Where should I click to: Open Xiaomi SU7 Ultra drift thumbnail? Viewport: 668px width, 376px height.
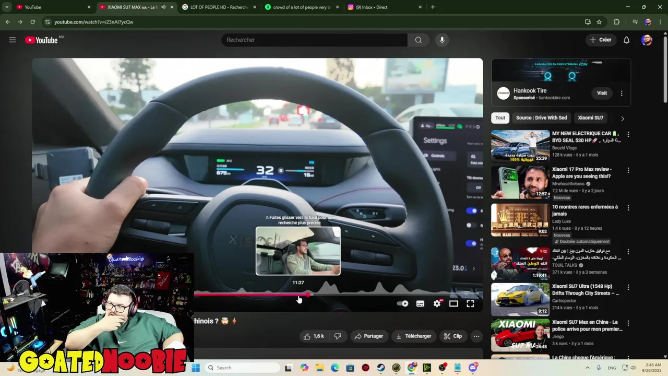click(x=520, y=299)
